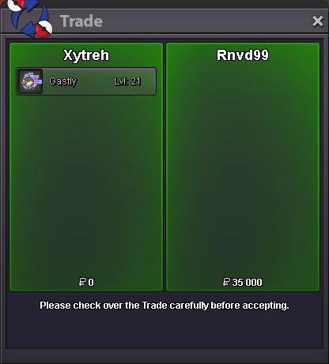Click the red Pokeball in the trade icon
This screenshot has width=329, height=364.
pos(43,29)
